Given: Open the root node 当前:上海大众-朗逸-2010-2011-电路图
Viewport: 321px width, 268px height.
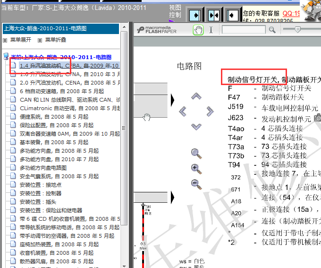Looking at the screenshot, I should tap(61, 57).
